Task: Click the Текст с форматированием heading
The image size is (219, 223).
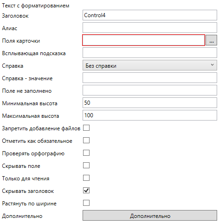Action: pyautogui.click(x=36, y=6)
